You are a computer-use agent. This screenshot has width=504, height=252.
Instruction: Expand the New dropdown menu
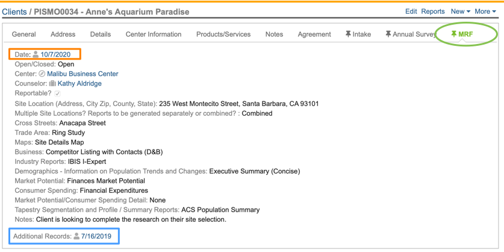point(461,11)
